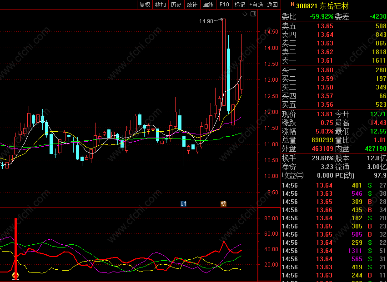387x282 pixels.
Task: Select the 买四 13.57 bid row
Action: coord(334,96)
